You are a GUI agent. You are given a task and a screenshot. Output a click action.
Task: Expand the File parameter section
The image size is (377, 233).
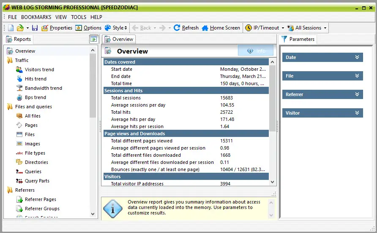click(322, 76)
